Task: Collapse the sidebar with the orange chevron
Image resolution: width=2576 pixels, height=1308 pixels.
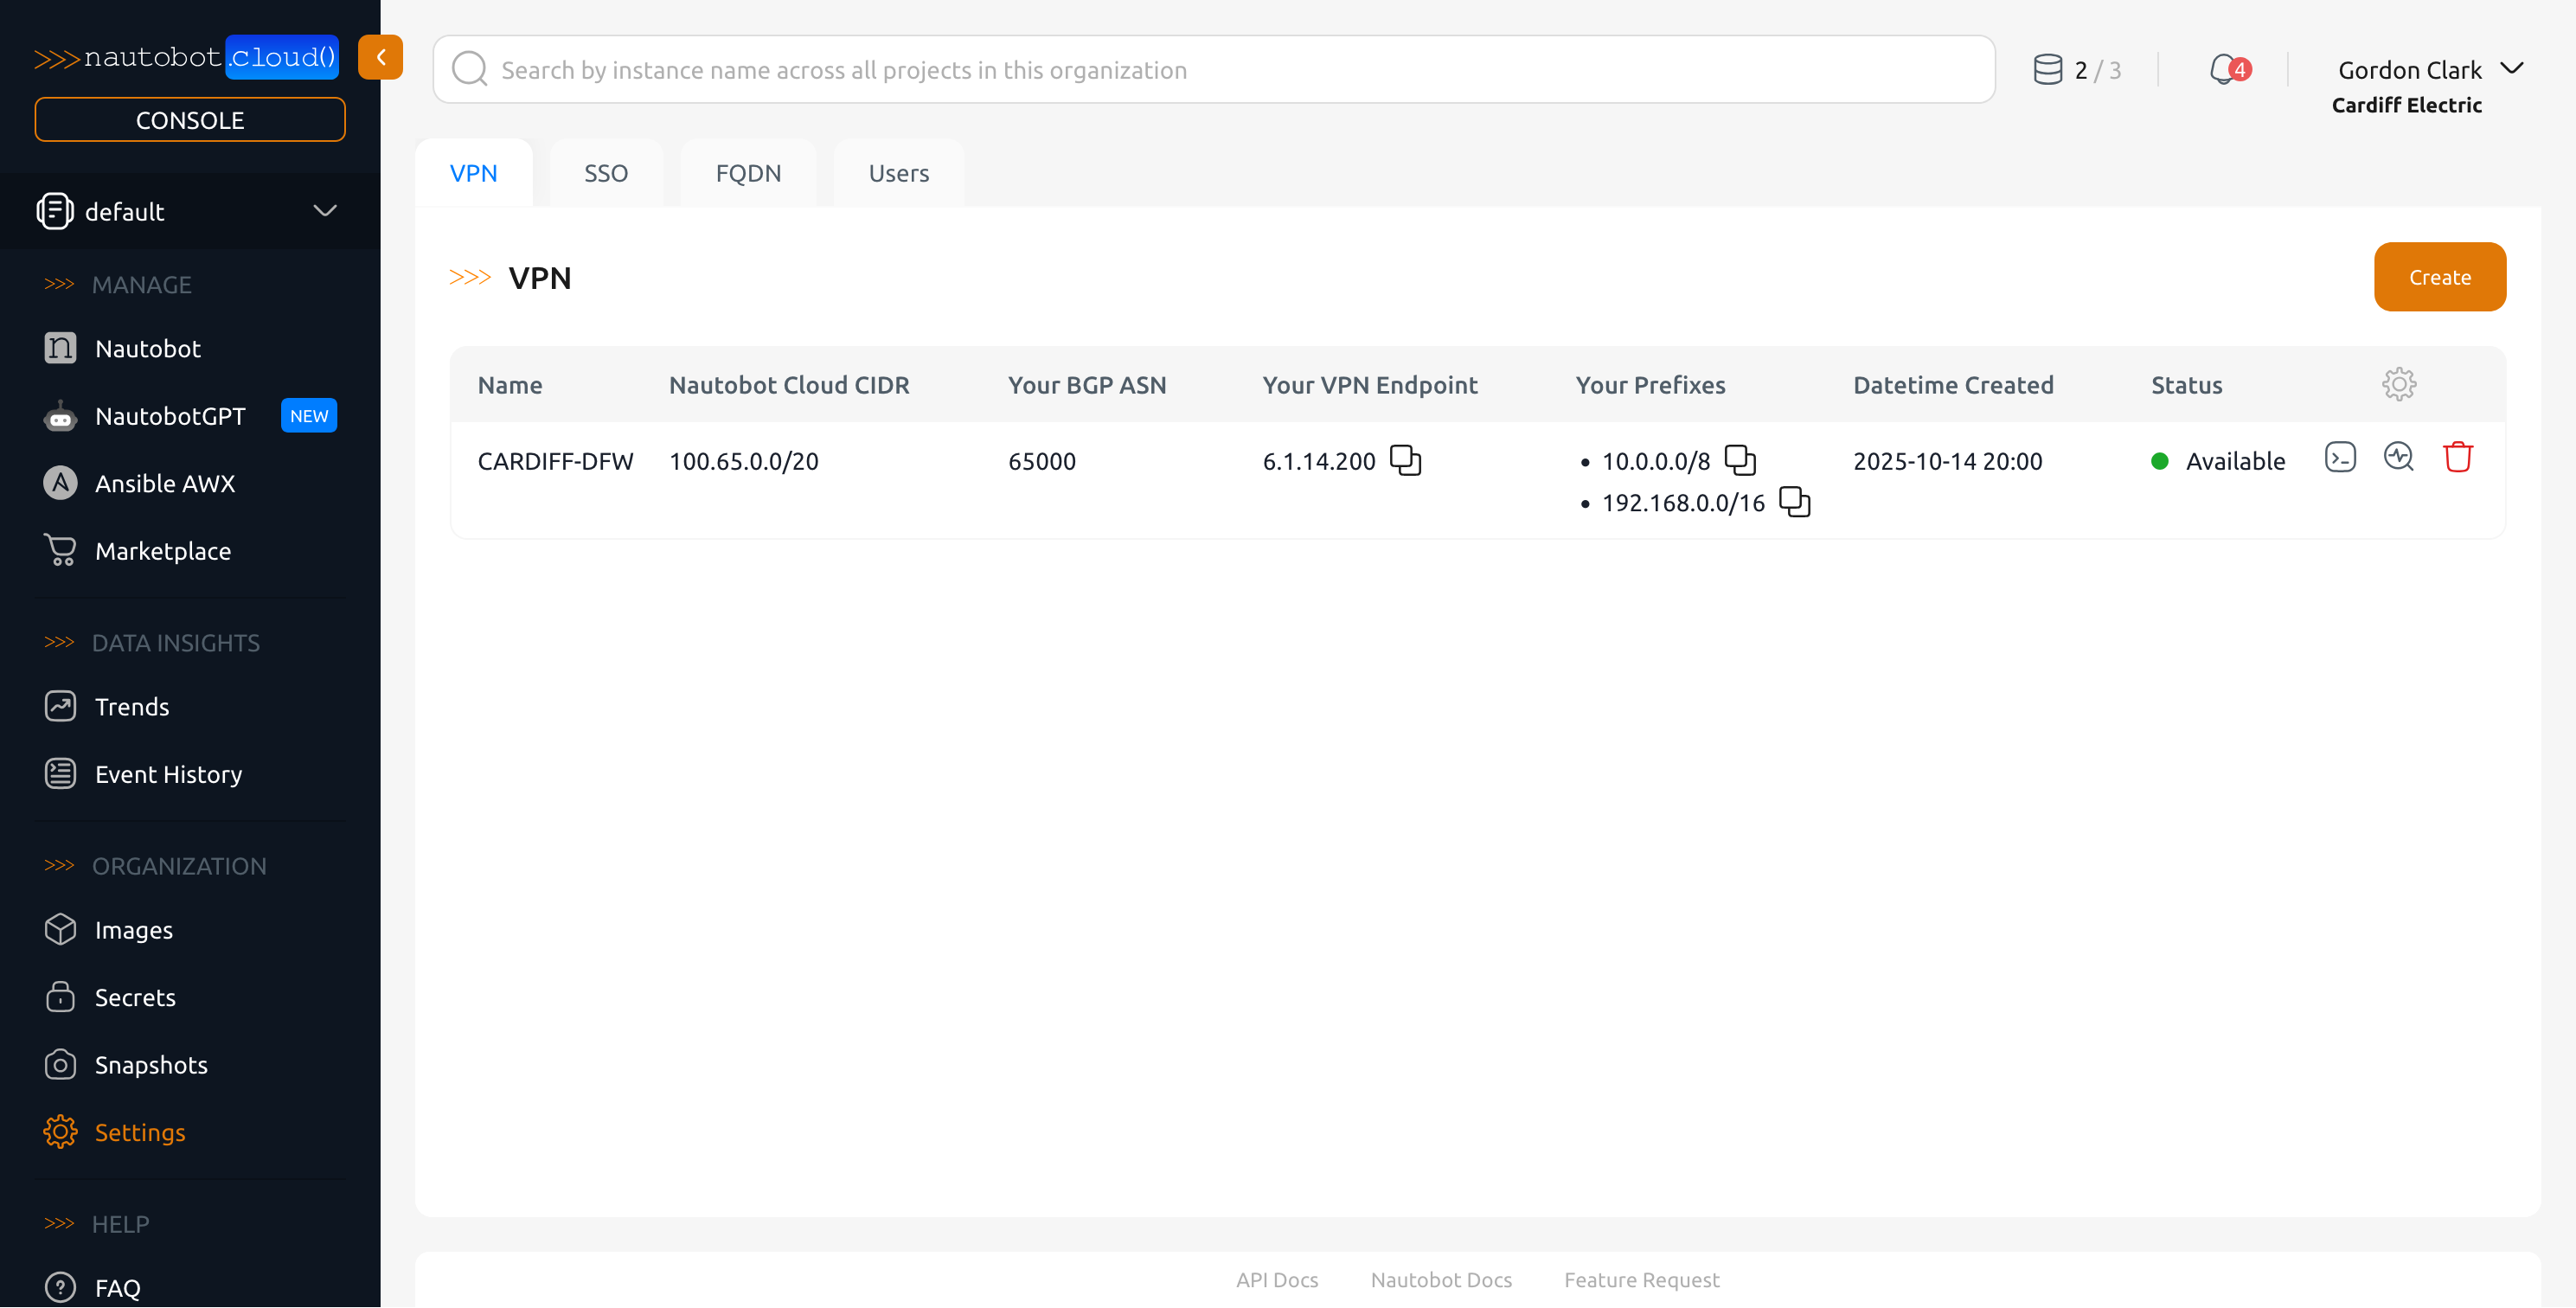Action: 380,57
